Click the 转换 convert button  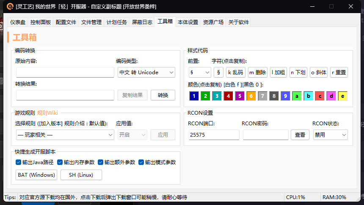pos(163,95)
